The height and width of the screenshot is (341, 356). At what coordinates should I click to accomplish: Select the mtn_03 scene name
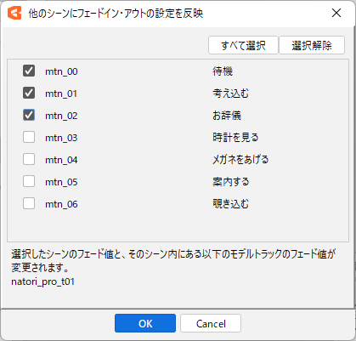point(61,138)
